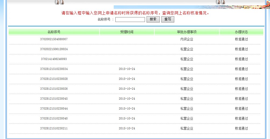The image size is (270, 139).
Task: Click 私营企业 in row 37028121510230040
Action: point(187,119)
